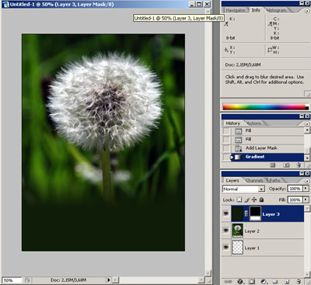Screen dimensions: 311x285
Task: Click the History panel scroll down arrow
Action: (307, 158)
